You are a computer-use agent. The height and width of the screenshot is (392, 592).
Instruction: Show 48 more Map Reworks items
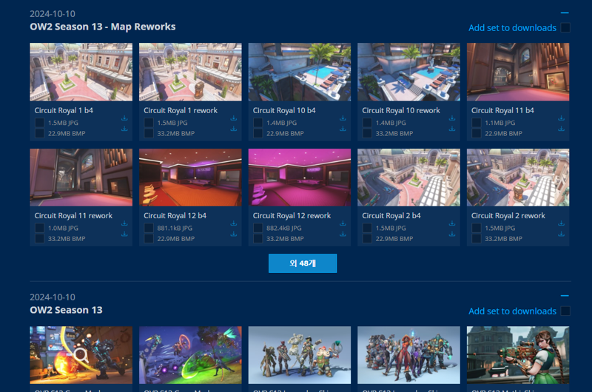pos(303,263)
